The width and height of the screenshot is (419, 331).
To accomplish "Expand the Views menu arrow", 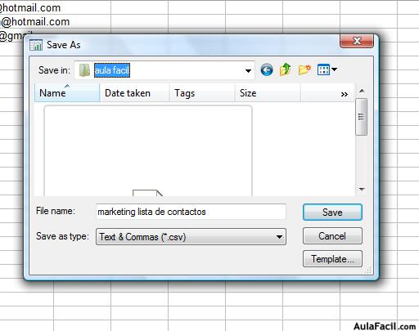I will 334,69.
